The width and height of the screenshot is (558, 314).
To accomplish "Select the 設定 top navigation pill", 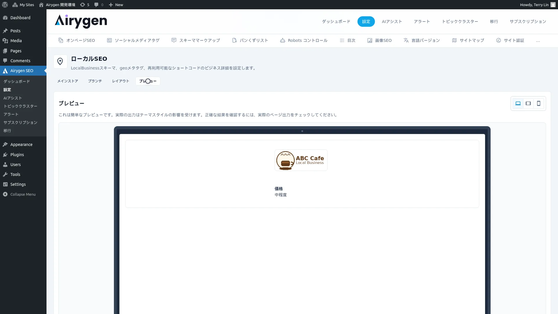I will pyautogui.click(x=366, y=22).
